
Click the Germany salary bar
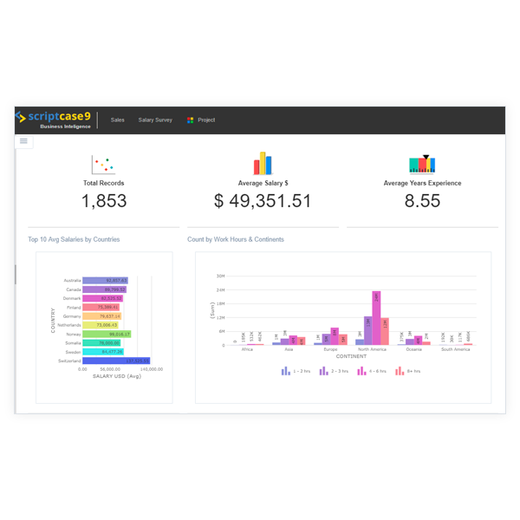point(101,316)
